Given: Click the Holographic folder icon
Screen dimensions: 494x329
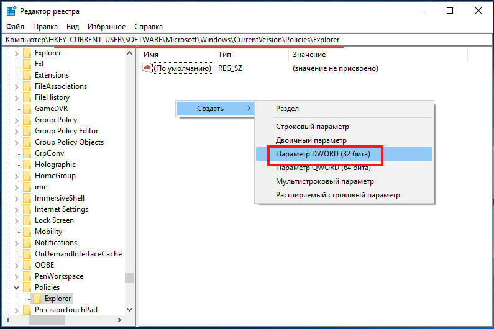Looking at the screenshot, I should point(27,164).
